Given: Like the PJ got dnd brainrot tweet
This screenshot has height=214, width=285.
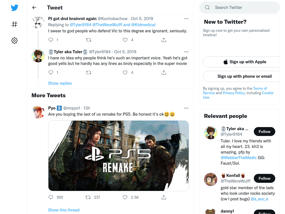Looking at the screenshot, I should pos(125,40).
